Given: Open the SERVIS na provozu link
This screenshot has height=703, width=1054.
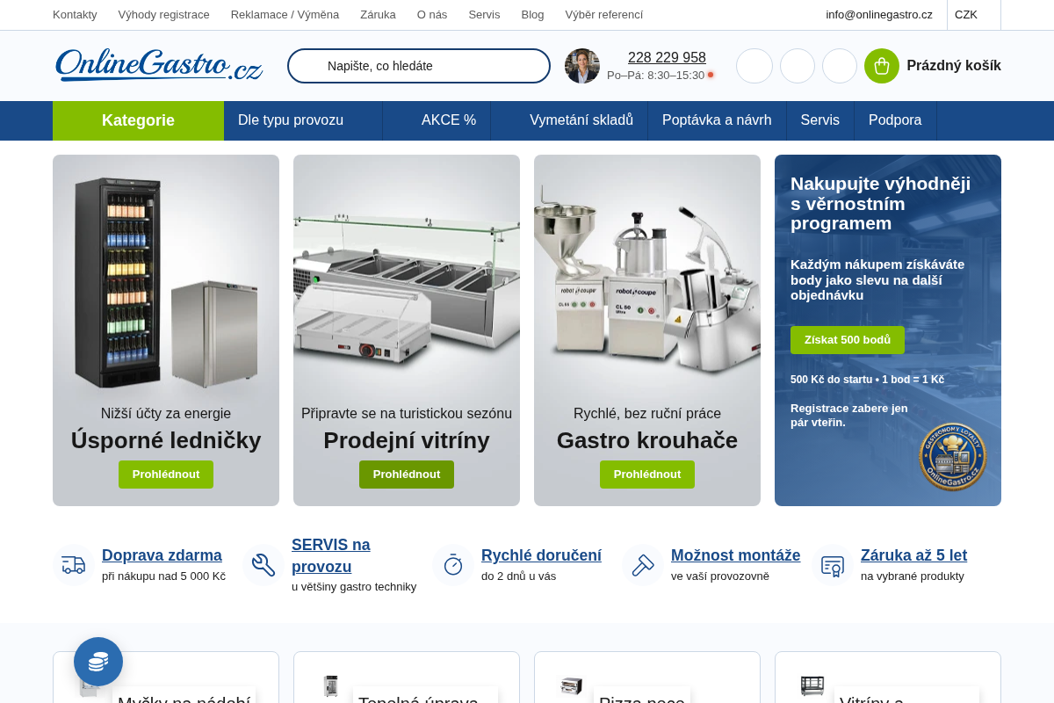Looking at the screenshot, I should pyautogui.click(x=331, y=555).
